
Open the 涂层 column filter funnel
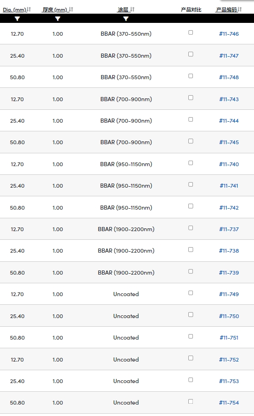[126, 19]
